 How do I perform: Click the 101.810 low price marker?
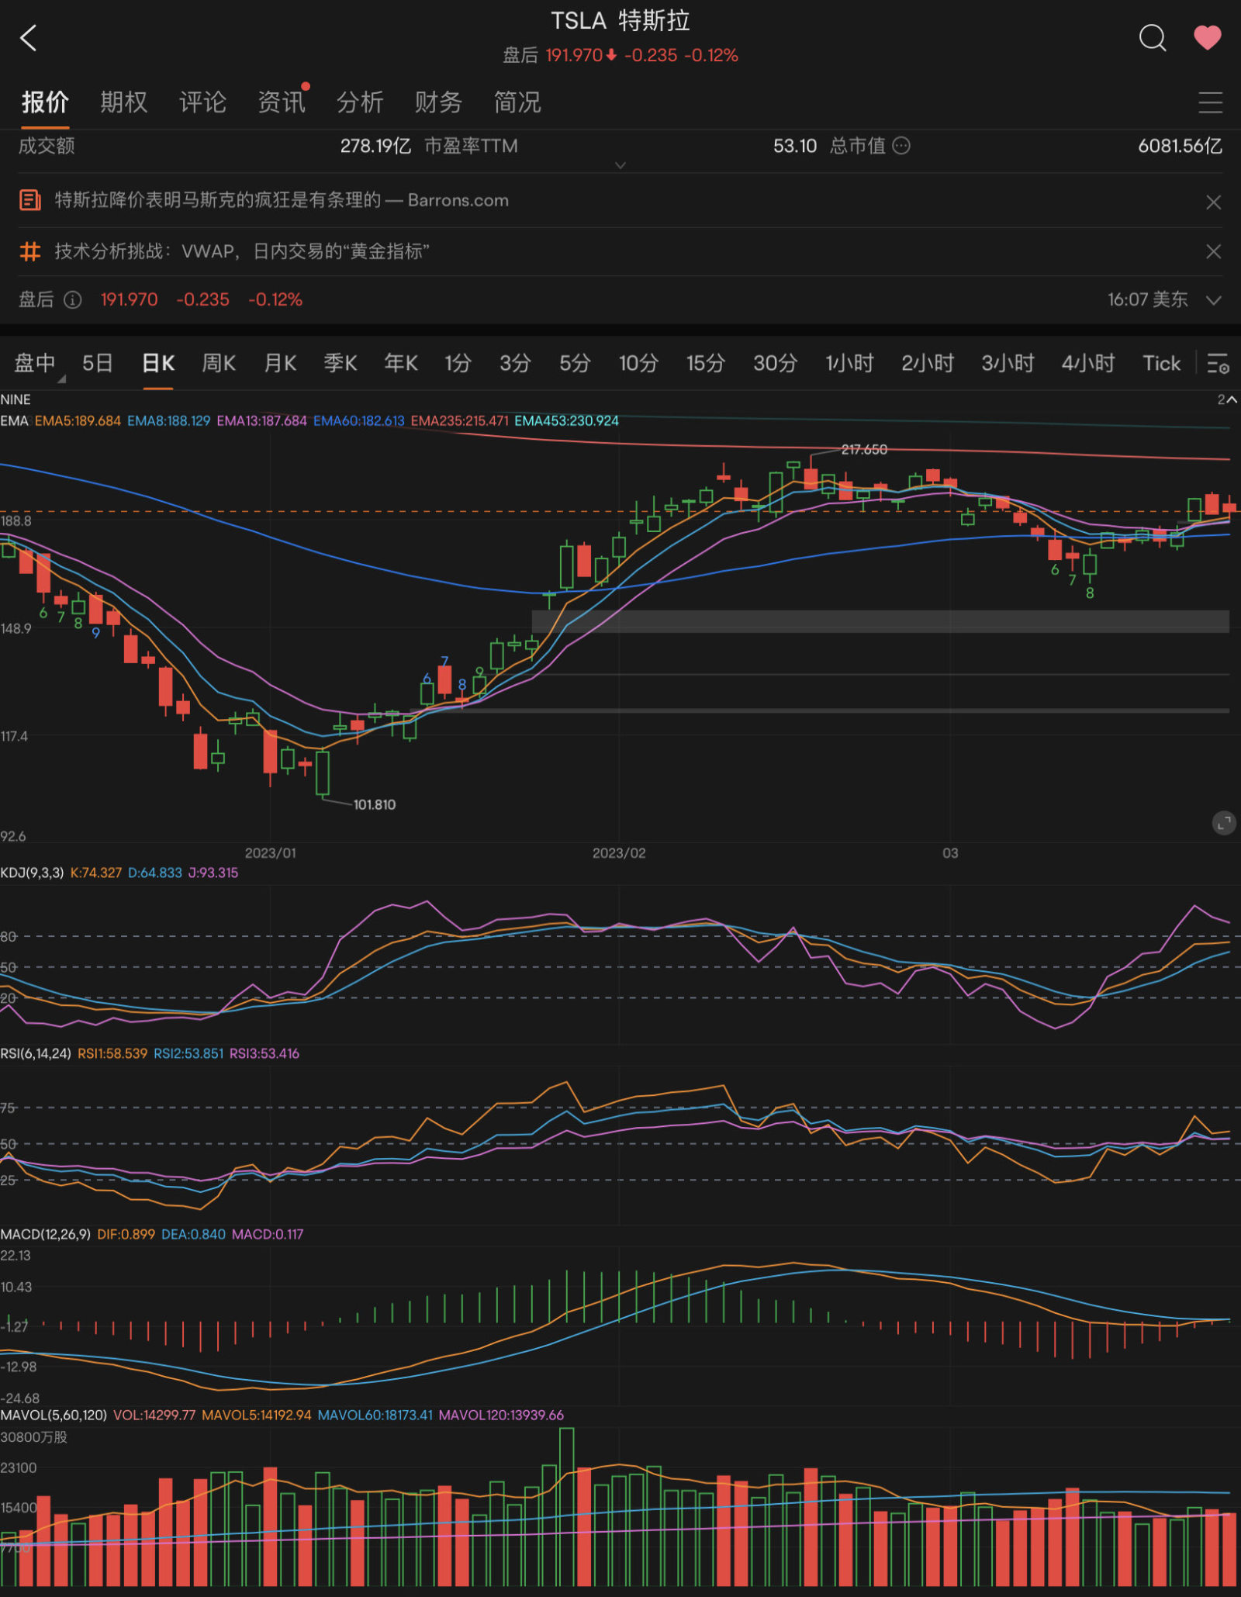[x=375, y=804]
